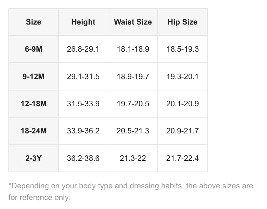The height and width of the screenshot is (209, 267).
Task: Select the 9-12M size row label
Action: pyautogui.click(x=34, y=77)
